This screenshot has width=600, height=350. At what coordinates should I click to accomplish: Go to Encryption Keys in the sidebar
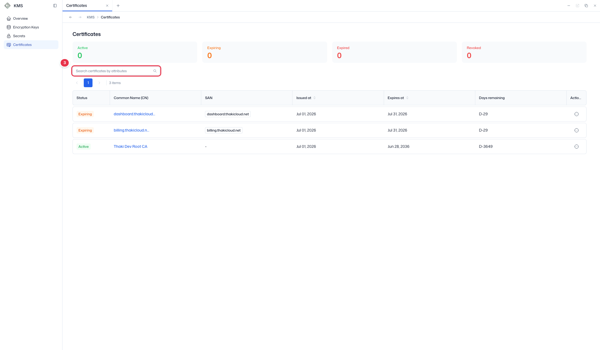31,27
